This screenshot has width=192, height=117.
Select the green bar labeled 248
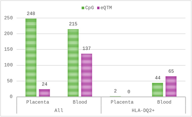pyautogui.click(x=31, y=57)
